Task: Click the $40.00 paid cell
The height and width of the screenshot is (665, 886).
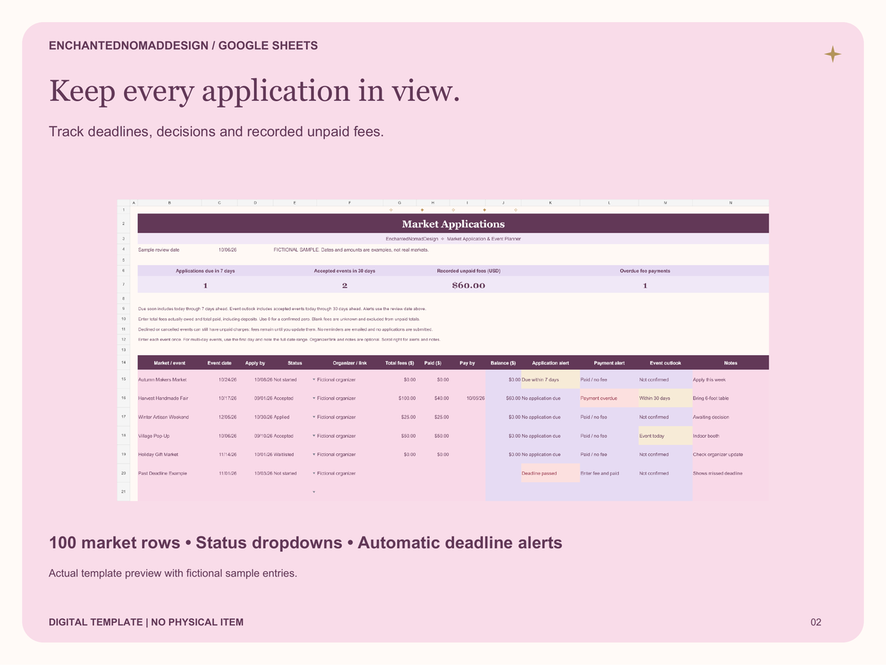Action: click(x=433, y=399)
